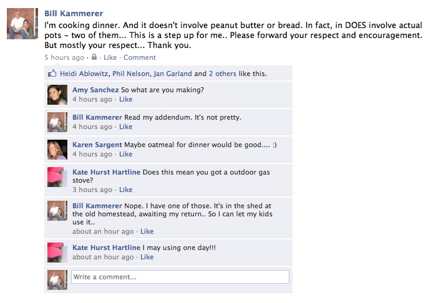The image size is (431, 303).
Task: Open Kate Hurst Hartline's name on stove comment
Action: click(106, 172)
